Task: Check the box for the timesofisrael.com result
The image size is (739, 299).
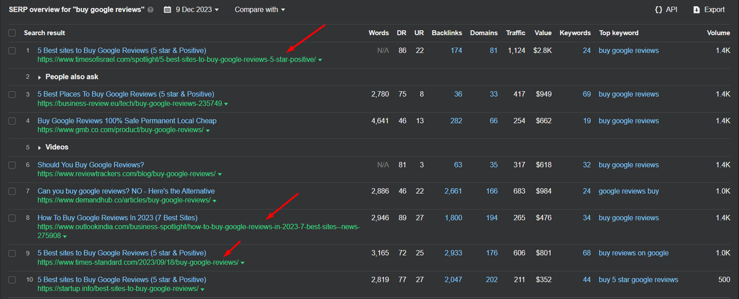Action: click(x=12, y=50)
